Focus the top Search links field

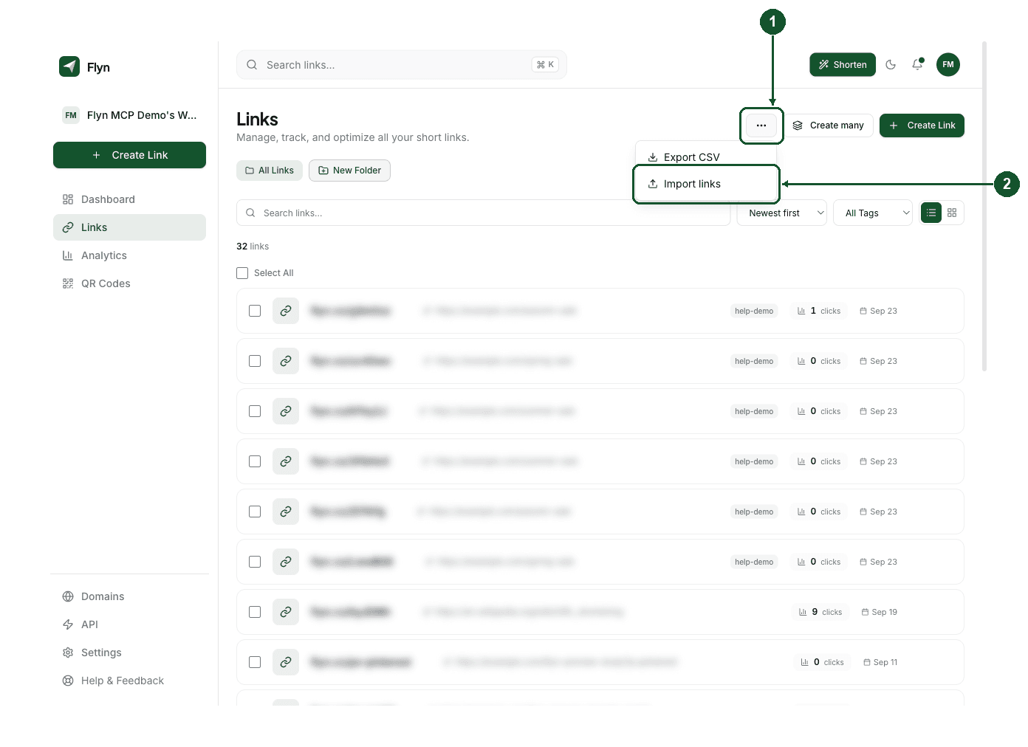[x=402, y=65]
